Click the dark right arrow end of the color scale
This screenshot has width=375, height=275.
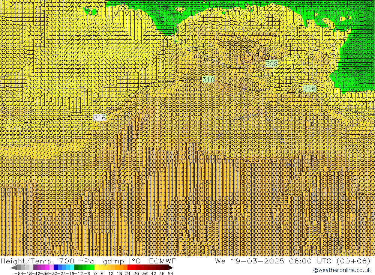(x=171, y=267)
